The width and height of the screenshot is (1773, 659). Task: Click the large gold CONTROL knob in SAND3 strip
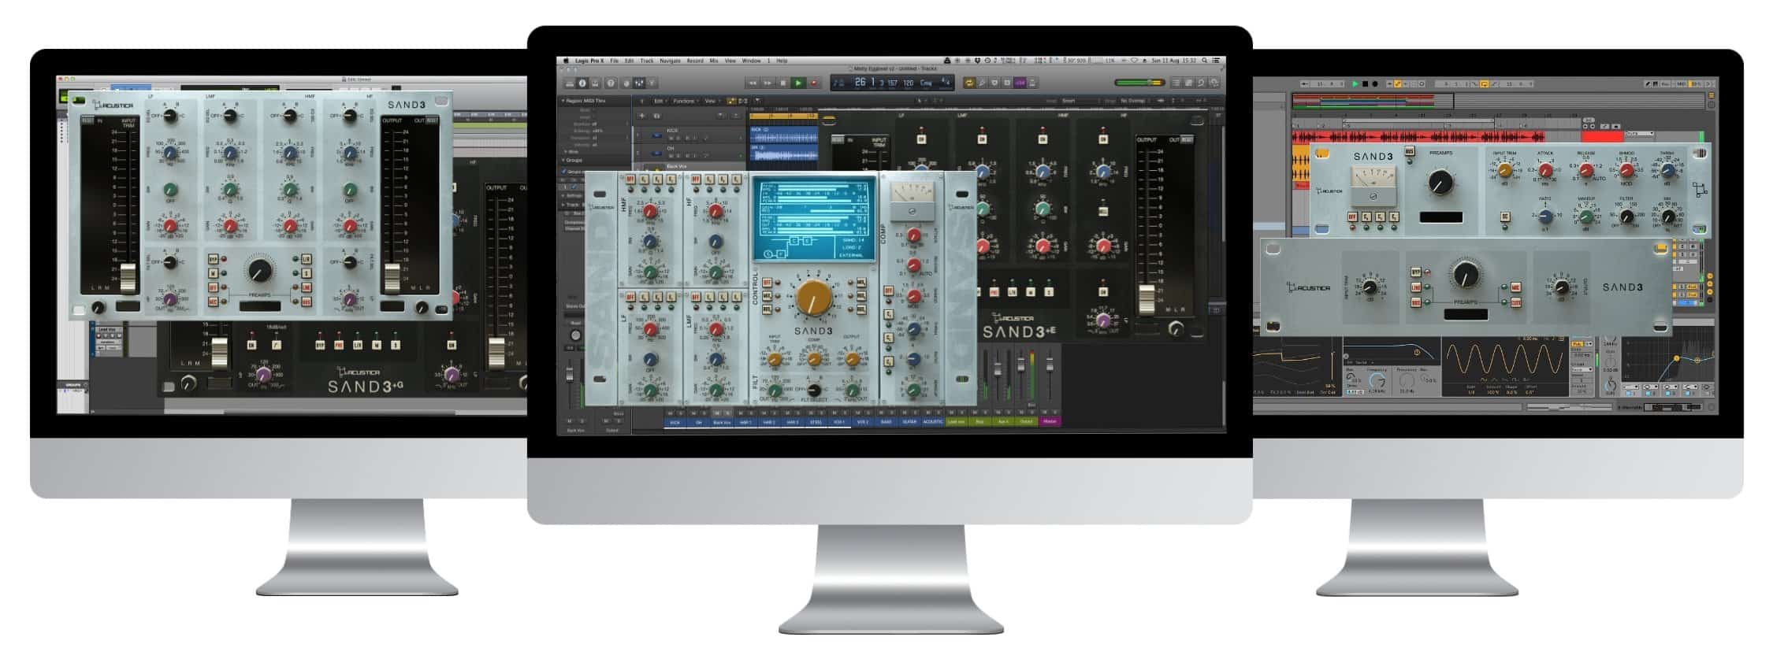click(813, 298)
